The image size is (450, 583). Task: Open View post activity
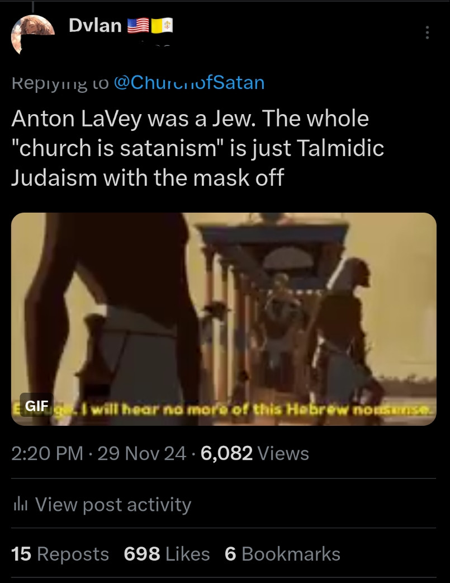(101, 504)
